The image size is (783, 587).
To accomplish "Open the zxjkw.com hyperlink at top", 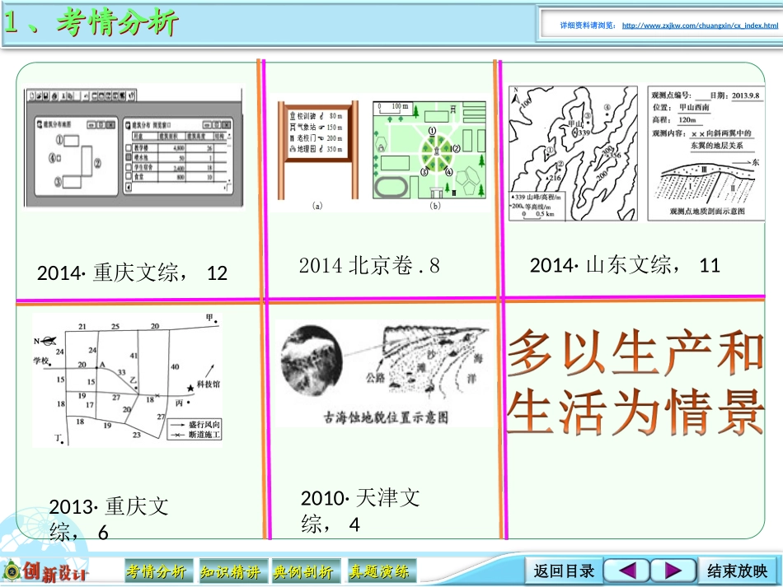I will point(700,26).
